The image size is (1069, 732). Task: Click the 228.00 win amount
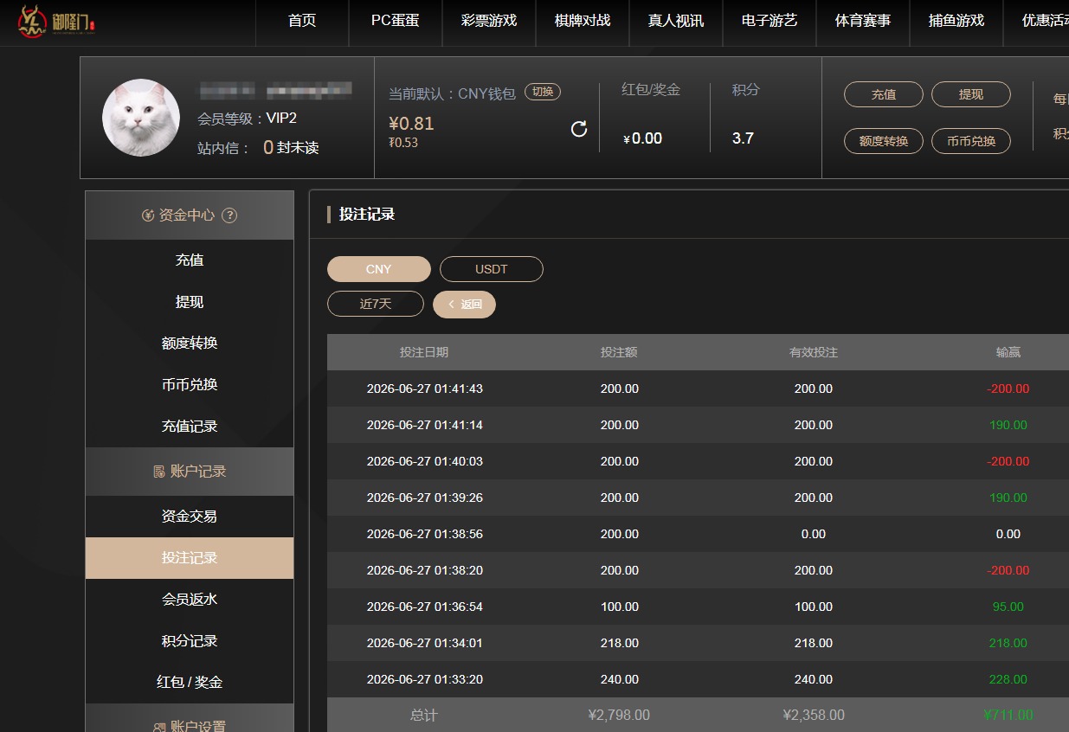1008,679
